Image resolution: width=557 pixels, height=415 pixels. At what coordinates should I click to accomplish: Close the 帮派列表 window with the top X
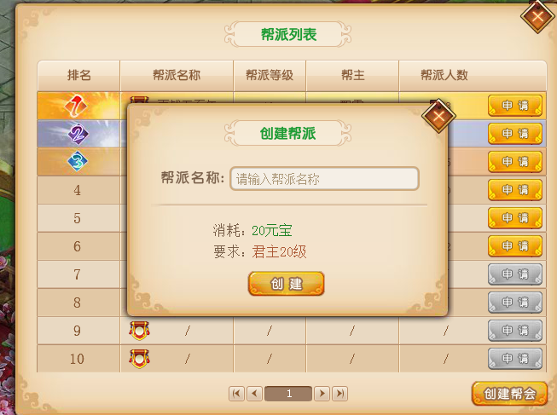click(538, 17)
